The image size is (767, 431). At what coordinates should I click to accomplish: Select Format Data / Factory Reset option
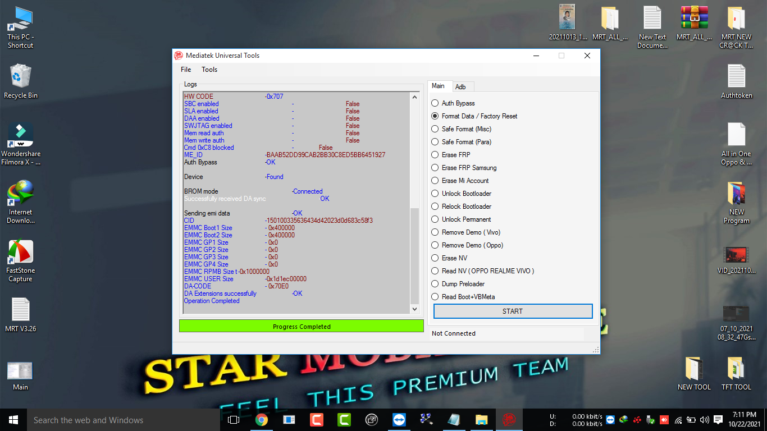click(474, 116)
